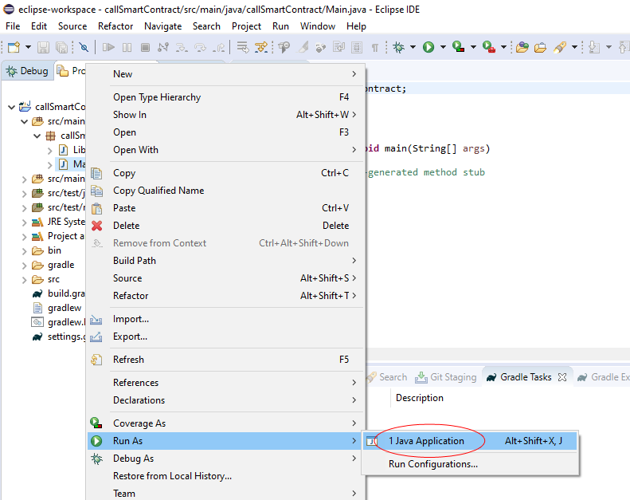This screenshot has width=630, height=500.
Task: Open References submenu
Action: tap(225, 383)
